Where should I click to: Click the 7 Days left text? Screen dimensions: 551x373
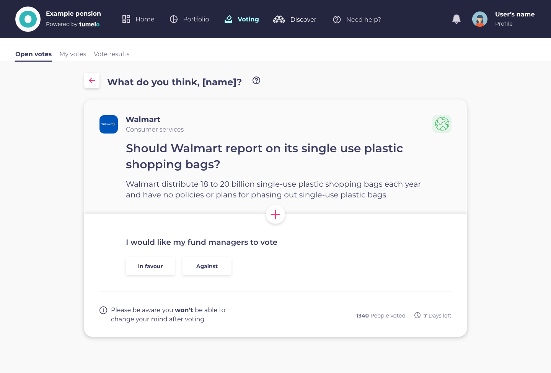tap(437, 316)
